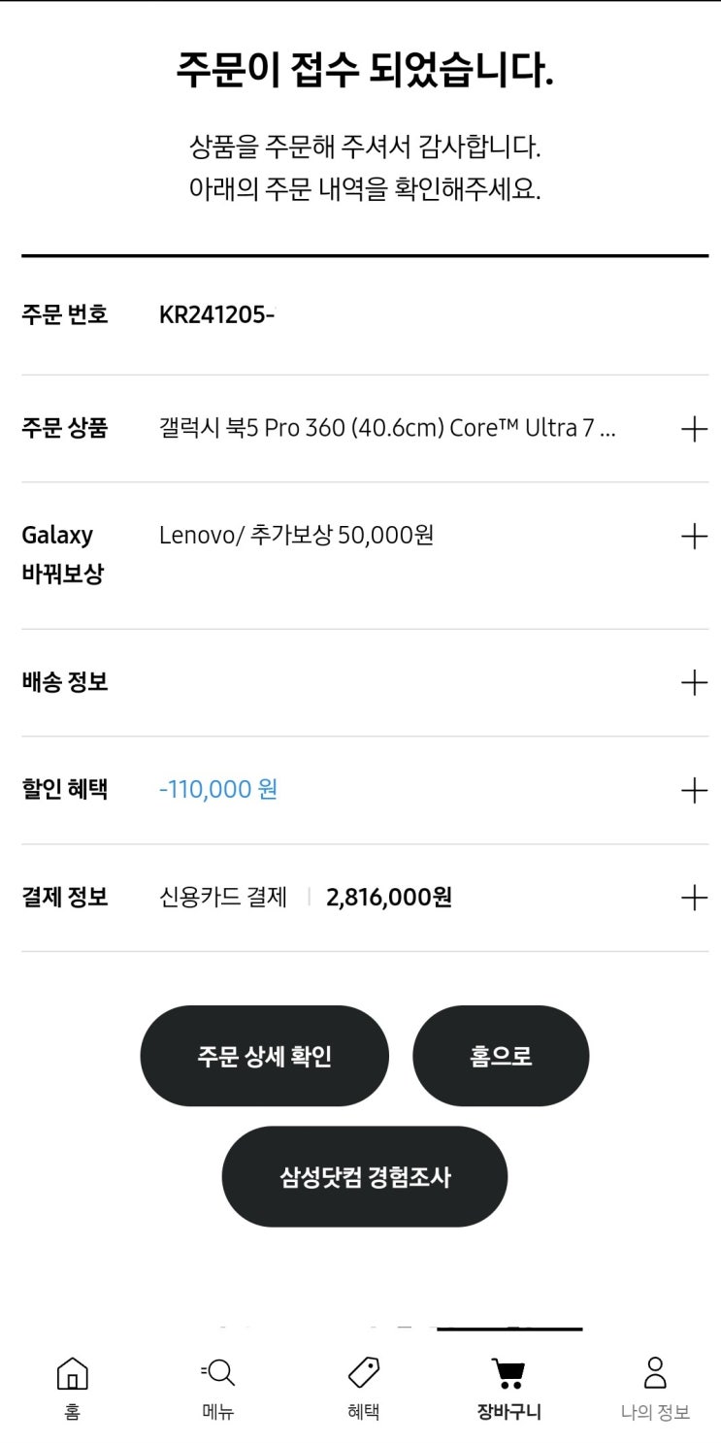The height and width of the screenshot is (1443, 721).
Task: Expand the 할인 혜택 row plus
Action: (694, 790)
